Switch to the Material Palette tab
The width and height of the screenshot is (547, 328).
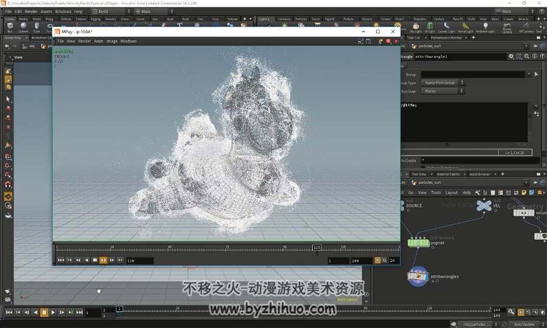449,174
